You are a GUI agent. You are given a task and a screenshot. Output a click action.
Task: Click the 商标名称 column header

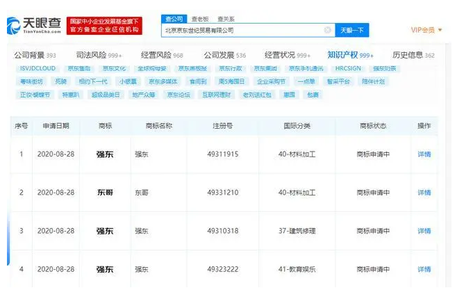click(159, 126)
